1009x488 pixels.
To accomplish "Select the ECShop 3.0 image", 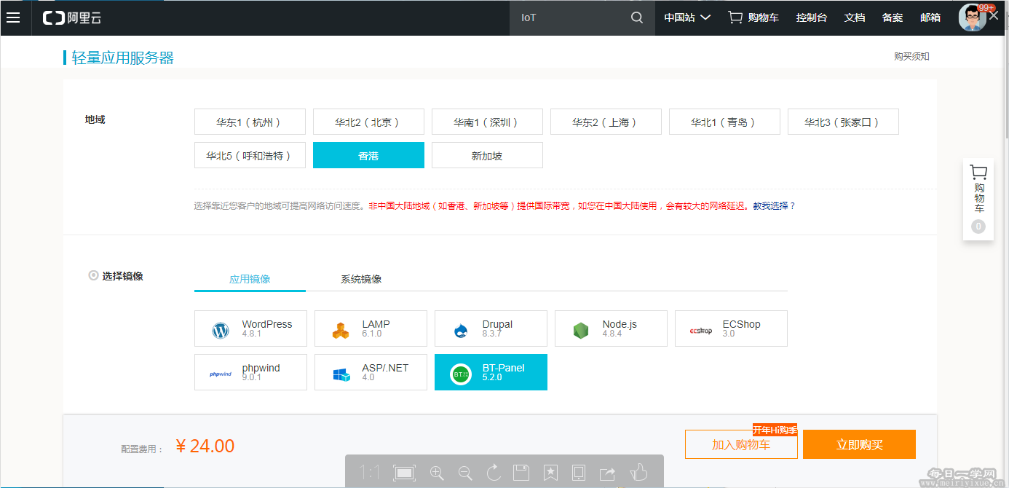I will (x=731, y=328).
